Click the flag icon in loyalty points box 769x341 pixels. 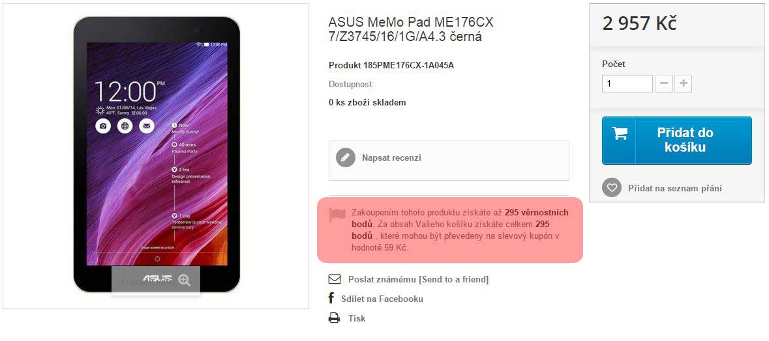click(337, 215)
